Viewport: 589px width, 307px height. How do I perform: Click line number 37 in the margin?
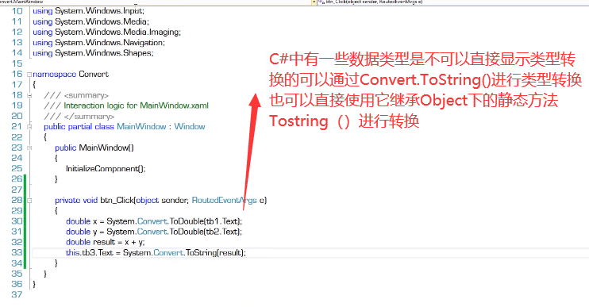pos(17,294)
